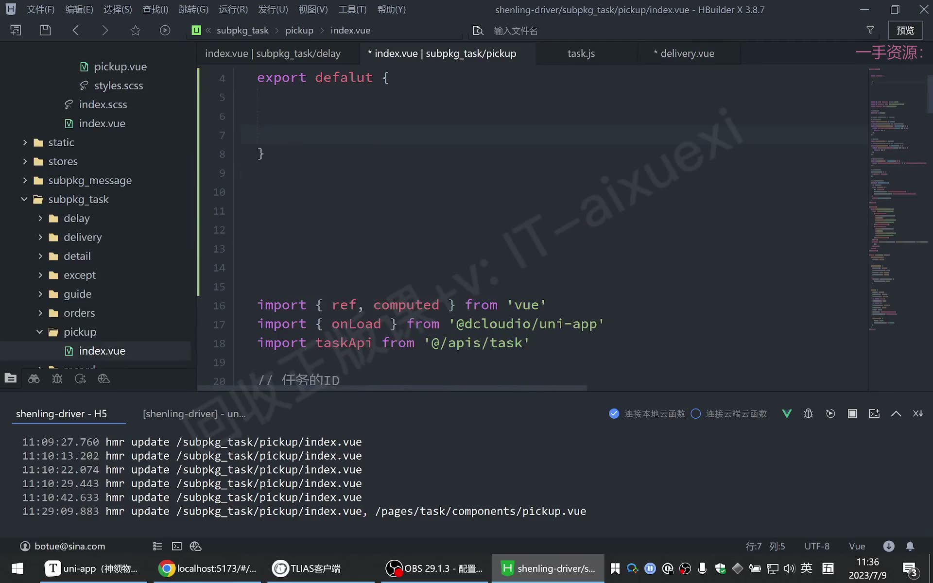Restart run with the circular play icon
The height and width of the screenshot is (583, 933).
click(830, 413)
